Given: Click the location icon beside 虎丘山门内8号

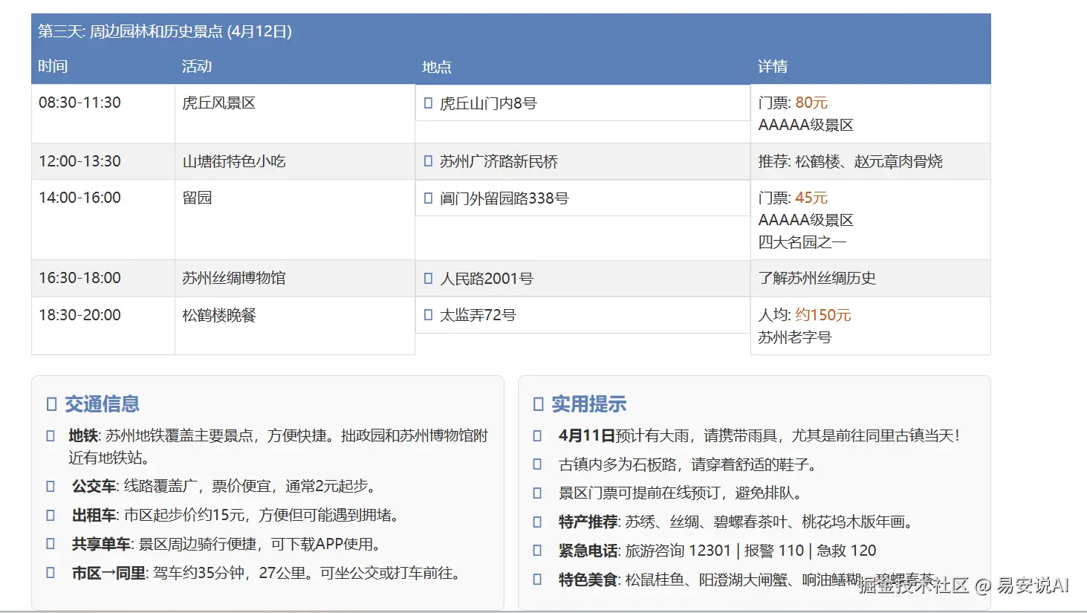Looking at the screenshot, I should coord(428,103).
